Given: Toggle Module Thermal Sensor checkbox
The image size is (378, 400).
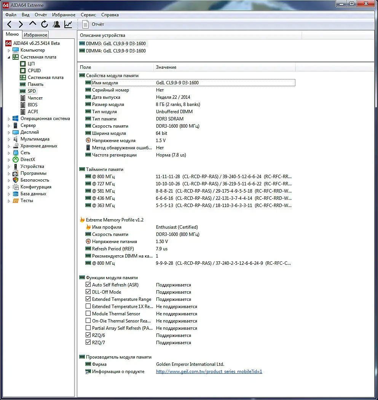Looking at the screenshot, I should 88,313.
